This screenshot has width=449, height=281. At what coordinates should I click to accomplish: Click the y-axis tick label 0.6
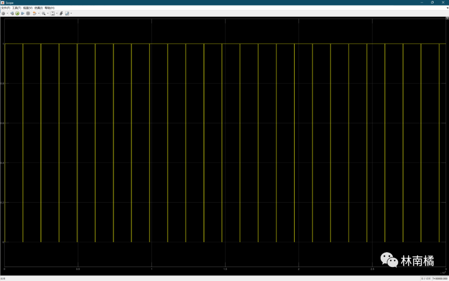point(2,123)
